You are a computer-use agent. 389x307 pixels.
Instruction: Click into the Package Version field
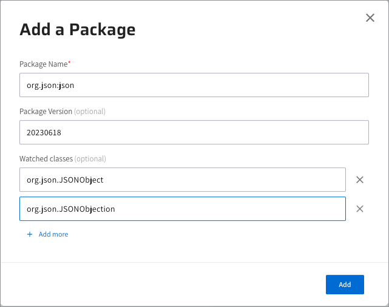click(194, 132)
